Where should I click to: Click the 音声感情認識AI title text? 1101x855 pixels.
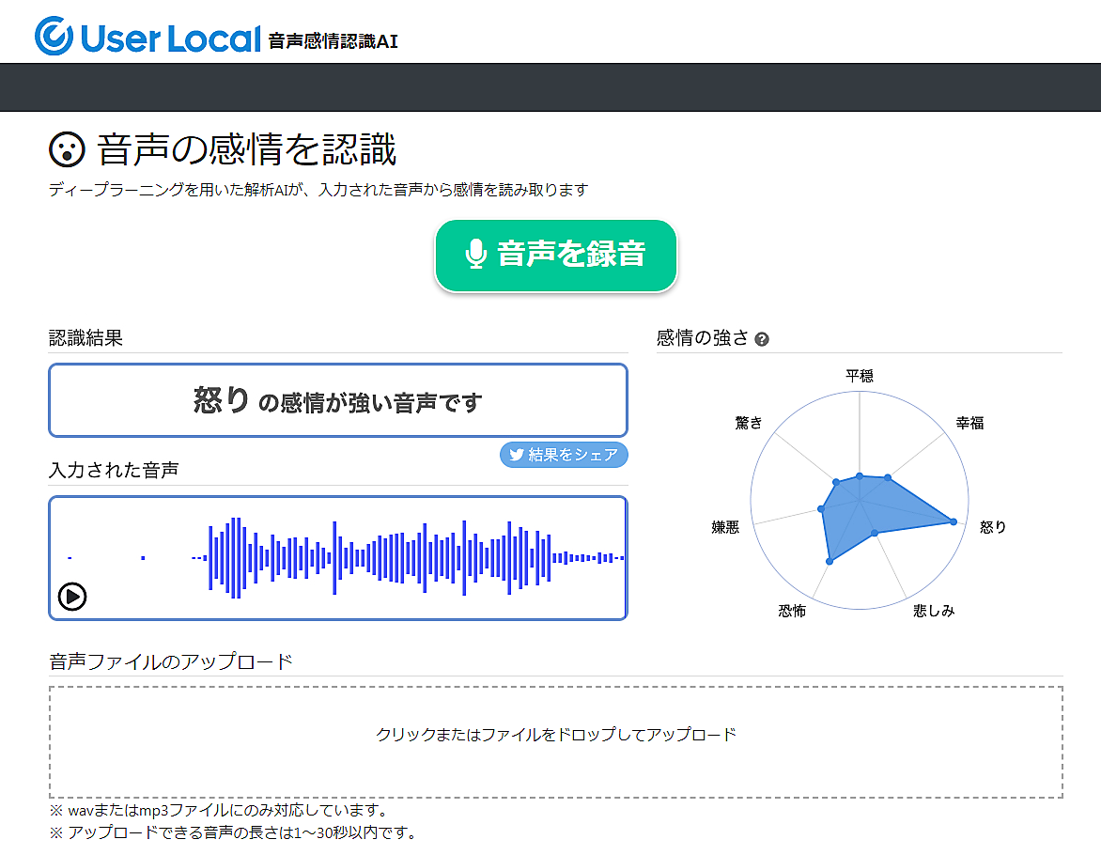[333, 41]
